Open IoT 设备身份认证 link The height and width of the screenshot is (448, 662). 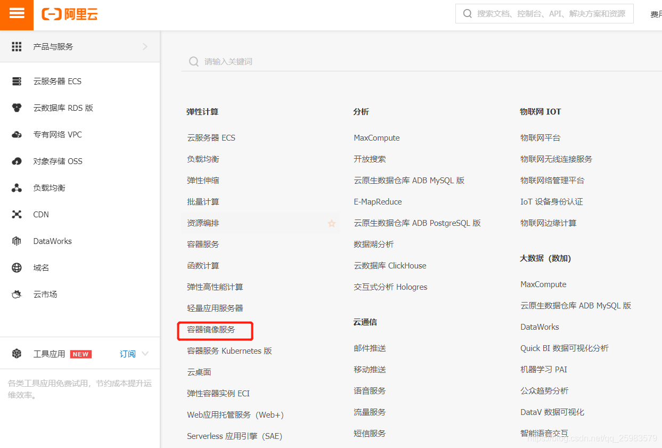(x=552, y=202)
